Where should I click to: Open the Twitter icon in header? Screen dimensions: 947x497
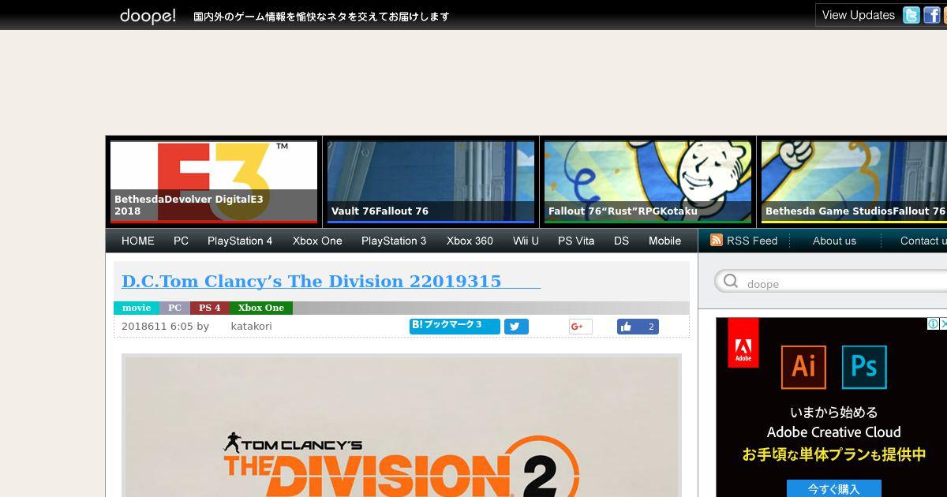pyautogui.click(x=911, y=15)
